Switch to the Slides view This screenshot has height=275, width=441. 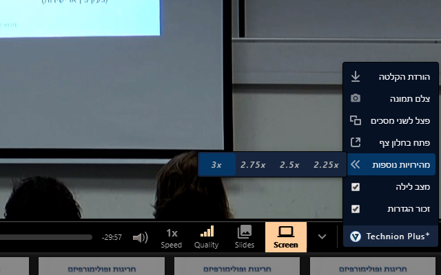pyautogui.click(x=245, y=237)
